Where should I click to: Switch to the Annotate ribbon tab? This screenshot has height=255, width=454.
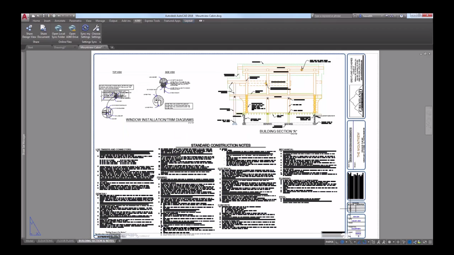coord(60,21)
